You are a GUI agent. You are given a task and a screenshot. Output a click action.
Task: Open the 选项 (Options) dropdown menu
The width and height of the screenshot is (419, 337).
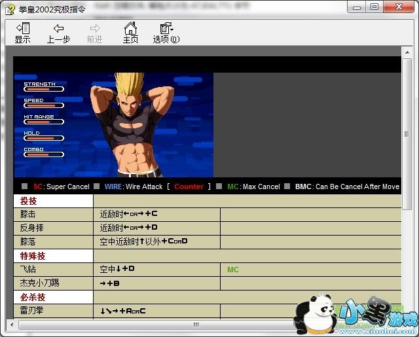coord(166,32)
